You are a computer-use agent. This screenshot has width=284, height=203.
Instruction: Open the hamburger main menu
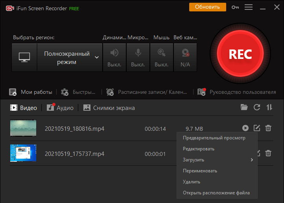tap(249, 7)
